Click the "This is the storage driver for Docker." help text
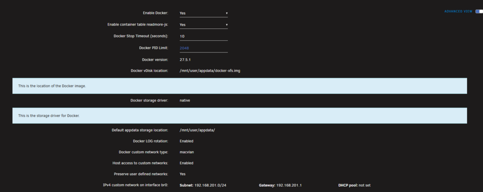The height and width of the screenshot is (192, 483). click(49, 115)
